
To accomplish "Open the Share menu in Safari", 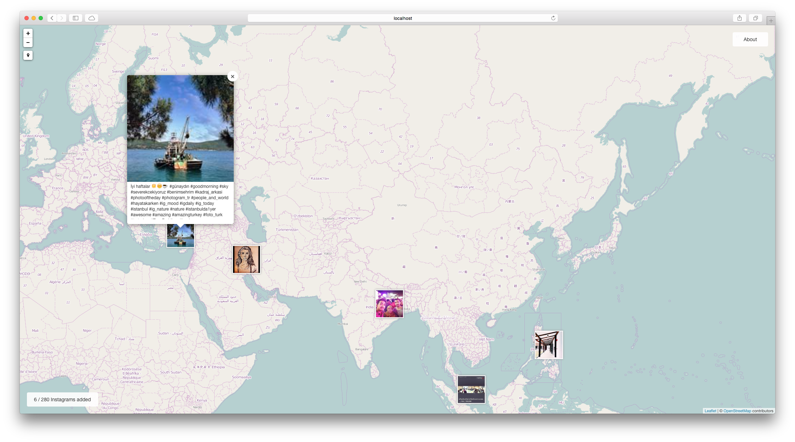I will click(739, 18).
